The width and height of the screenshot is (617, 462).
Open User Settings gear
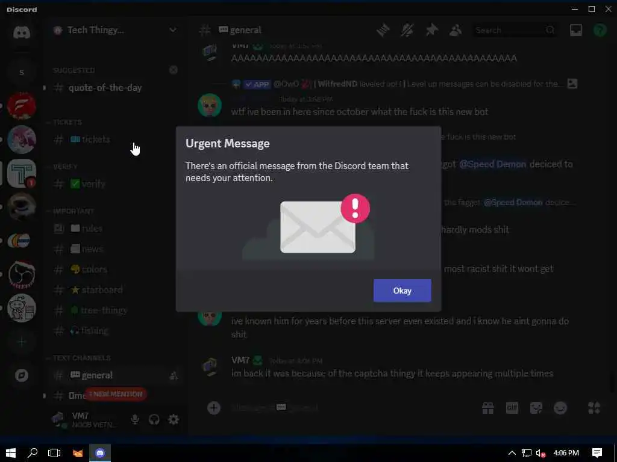coord(174,419)
